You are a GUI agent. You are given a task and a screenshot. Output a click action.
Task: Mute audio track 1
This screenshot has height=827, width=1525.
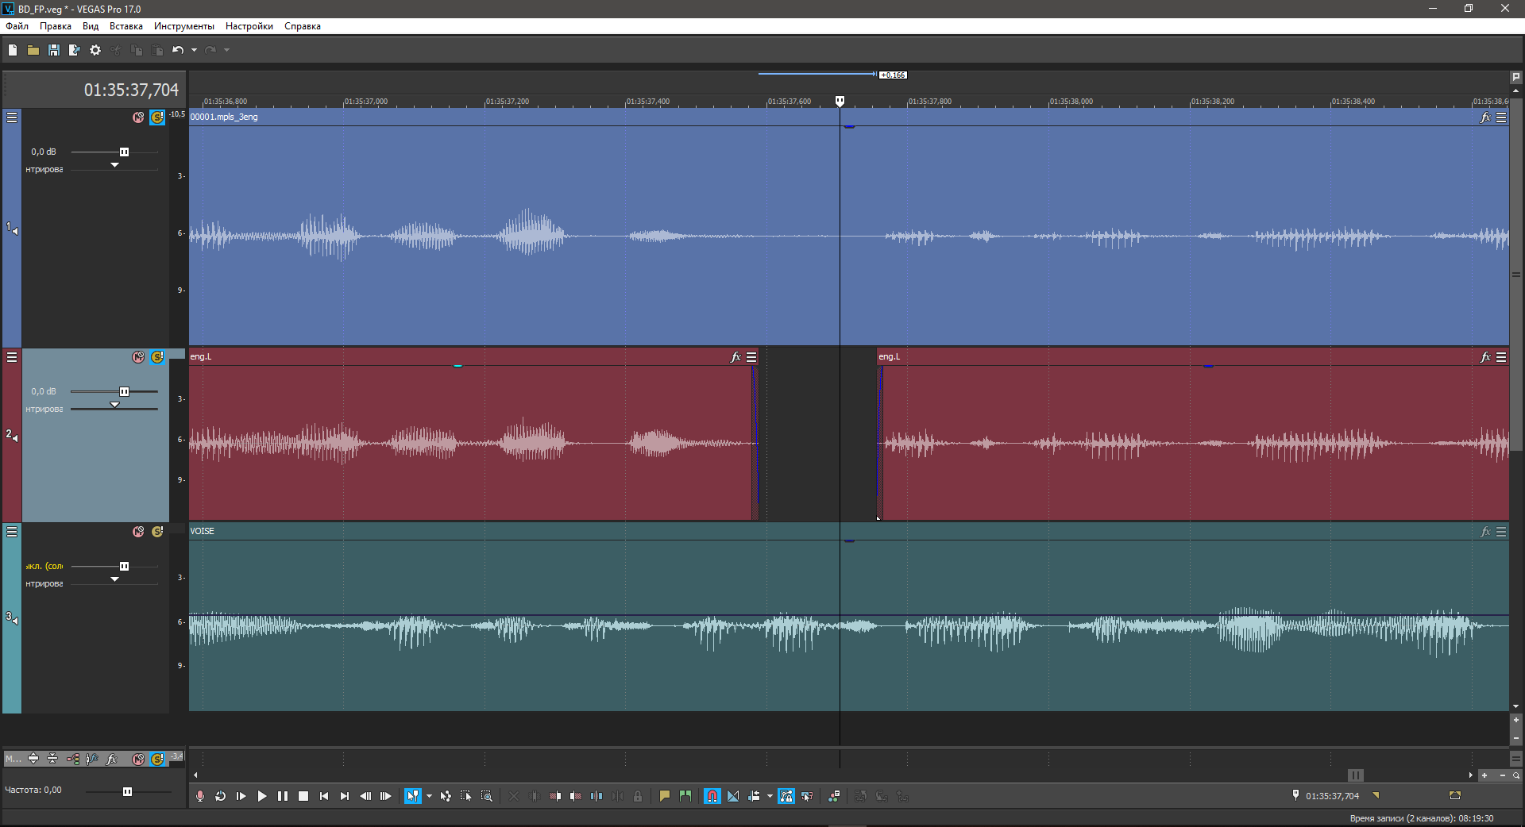pyautogui.click(x=138, y=117)
